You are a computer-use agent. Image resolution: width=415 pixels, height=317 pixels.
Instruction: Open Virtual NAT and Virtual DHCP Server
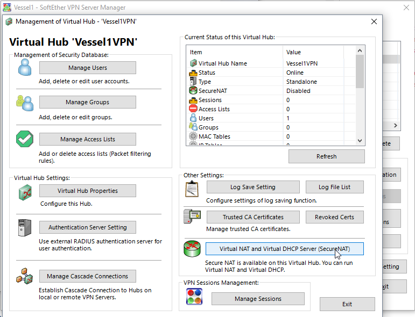pyautogui.click(x=285, y=249)
